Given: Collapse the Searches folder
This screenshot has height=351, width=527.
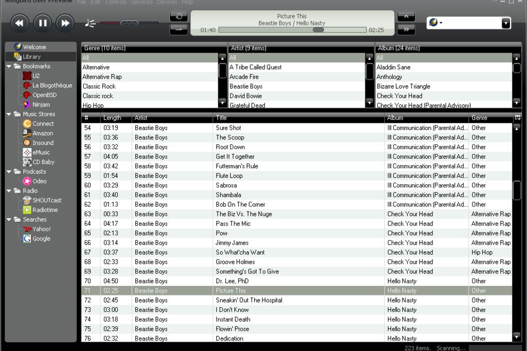Looking at the screenshot, I should [9, 219].
